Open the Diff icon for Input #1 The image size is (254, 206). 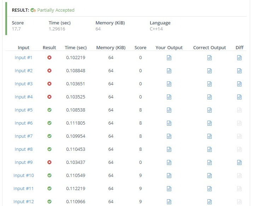pyautogui.click(x=239, y=58)
